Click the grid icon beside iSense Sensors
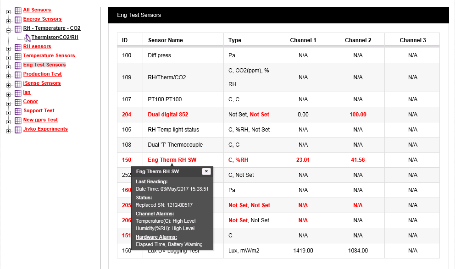The height and width of the screenshot is (269, 455). (18, 84)
